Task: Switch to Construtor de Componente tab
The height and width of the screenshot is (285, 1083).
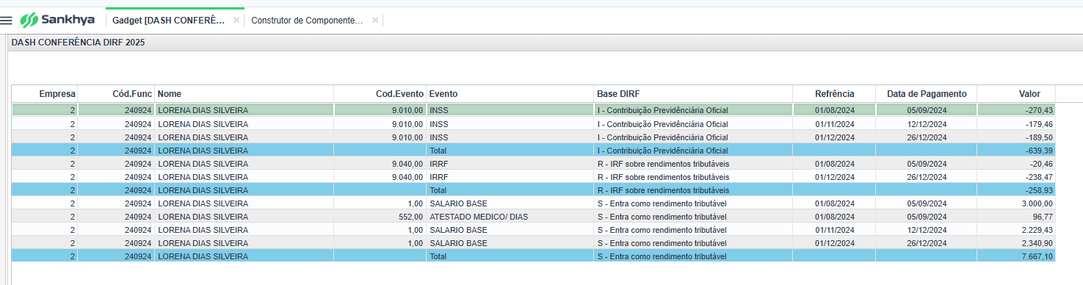Action: pyautogui.click(x=307, y=21)
